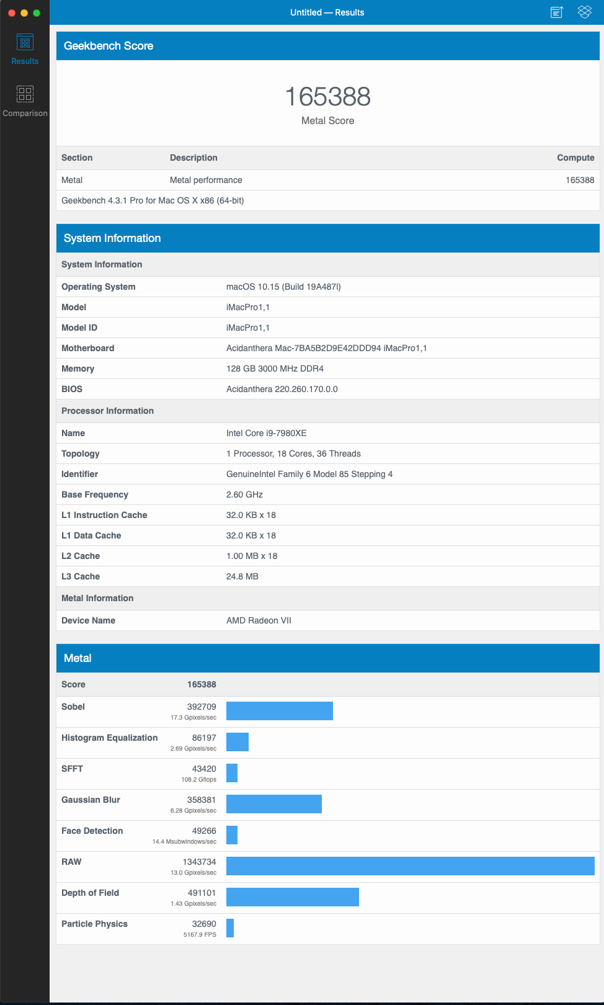This screenshot has height=1005, width=604.
Task: Click the Geekbench Score section header
Action: point(328,46)
